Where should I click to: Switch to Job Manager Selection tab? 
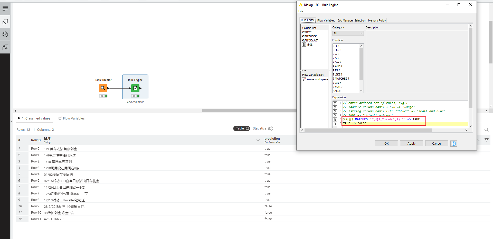pos(351,20)
